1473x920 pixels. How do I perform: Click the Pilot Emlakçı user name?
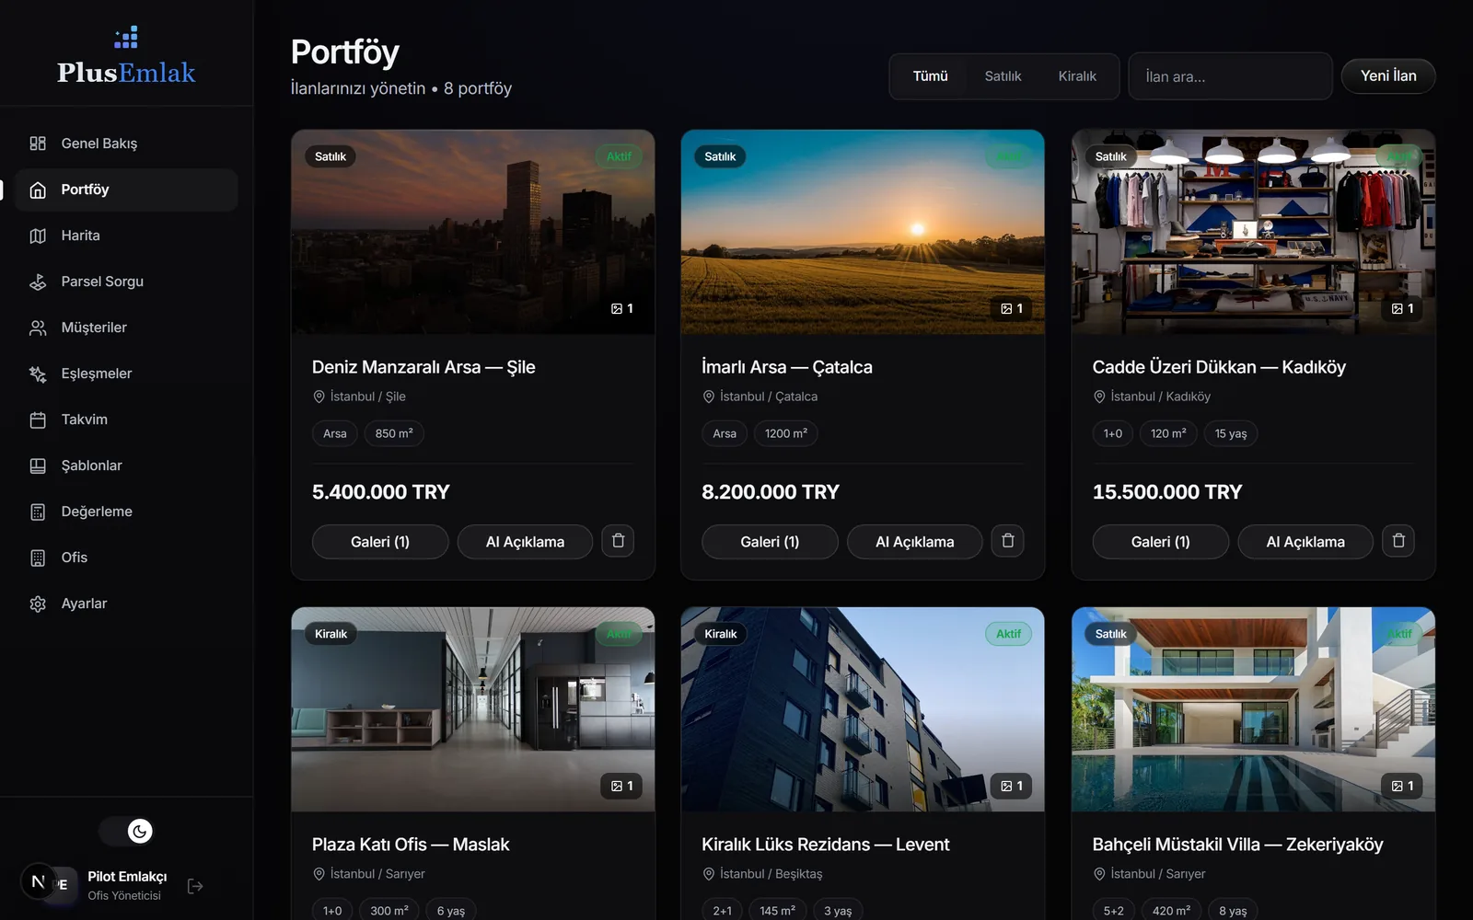tap(127, 877)
